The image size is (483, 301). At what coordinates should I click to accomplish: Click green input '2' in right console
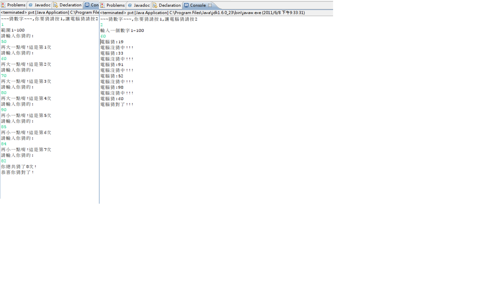pos(102,25)
